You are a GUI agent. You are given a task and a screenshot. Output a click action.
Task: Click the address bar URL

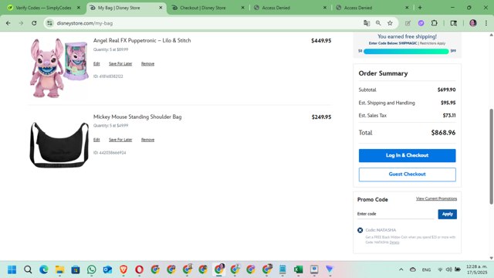coord(84,23)
